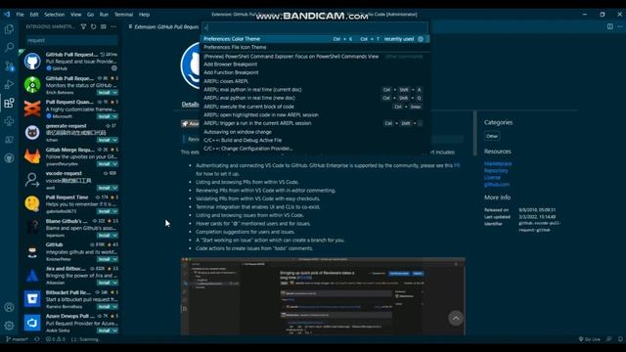Select Preferences: File Icon Theme command
This screenshot has height=352, width=626.
pyautogui.click(x=314, y=47)
